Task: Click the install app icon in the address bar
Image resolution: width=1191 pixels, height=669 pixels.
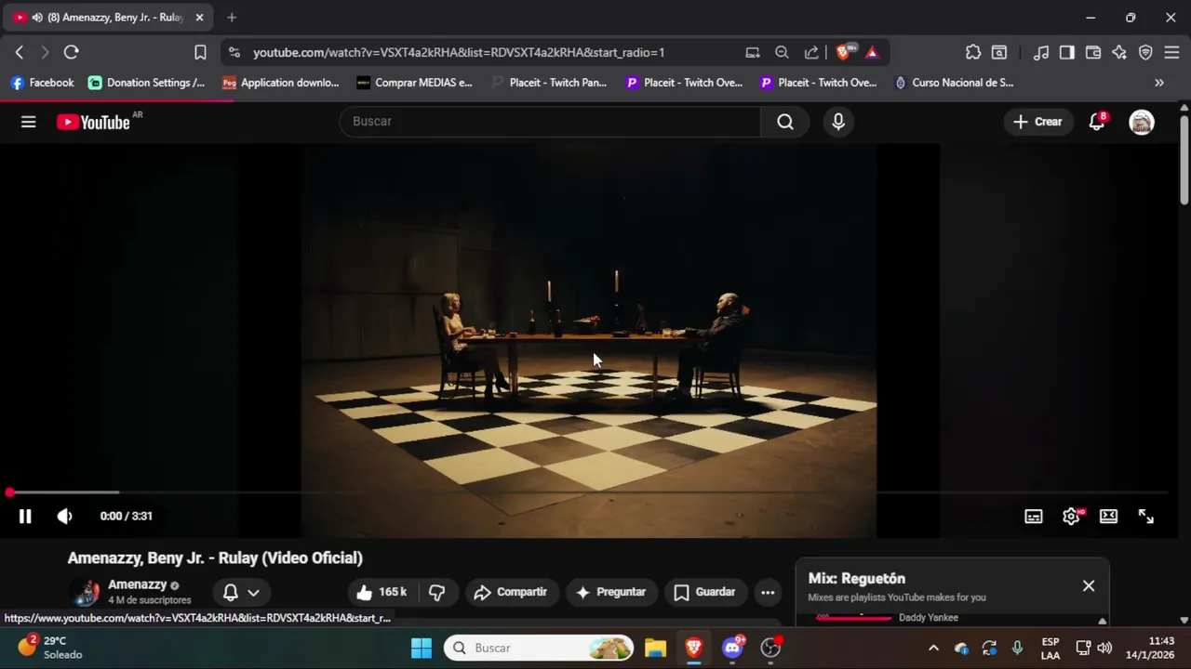Action: pos(753,53)
